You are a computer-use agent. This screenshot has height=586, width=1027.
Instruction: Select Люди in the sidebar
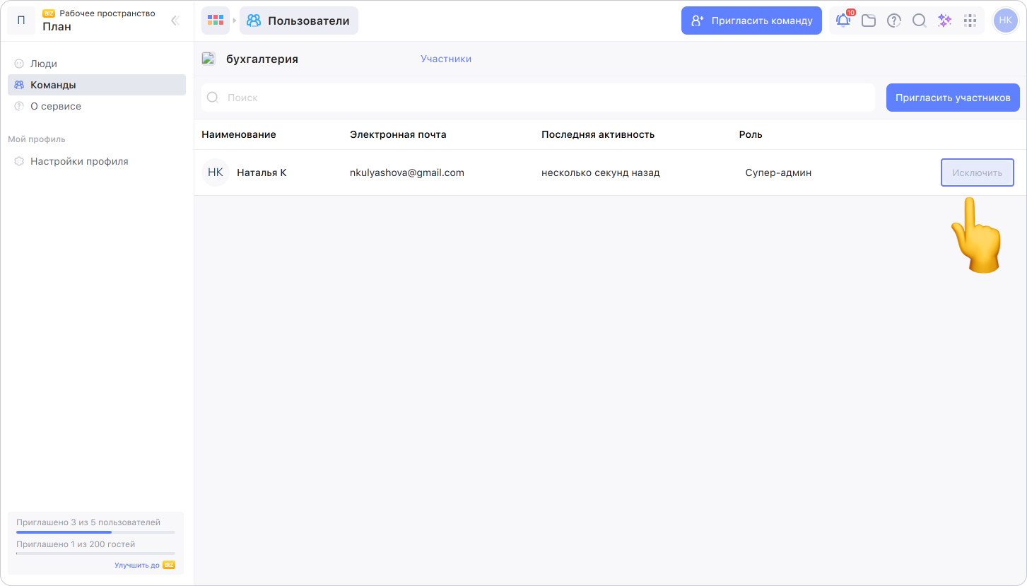[44, 64]
